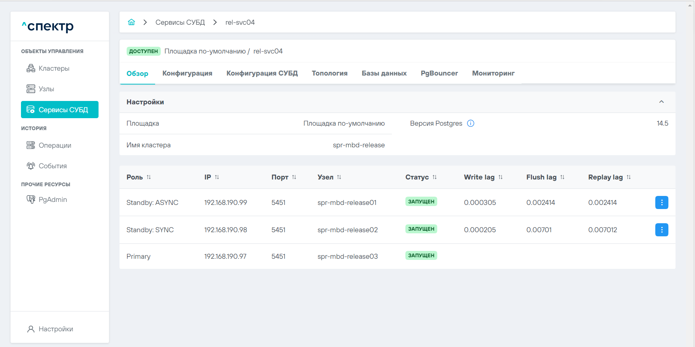Open the Postgres version info icon
The image size is (695, 347).
point(471,123)
